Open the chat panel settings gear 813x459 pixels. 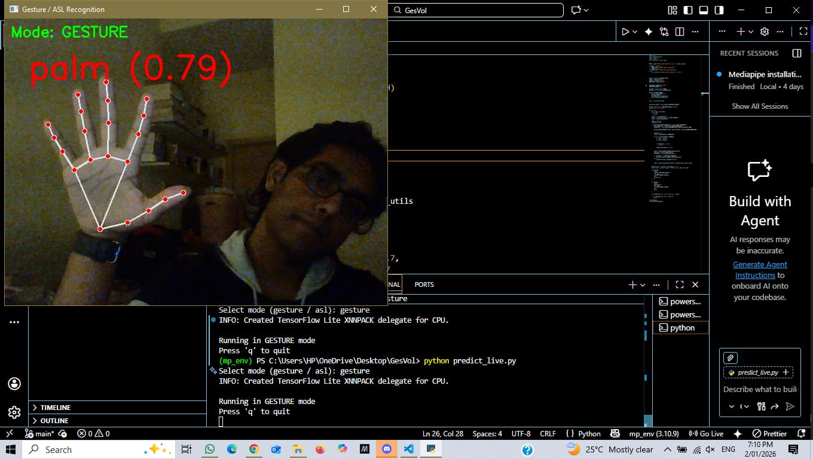[x=764, y=32]
